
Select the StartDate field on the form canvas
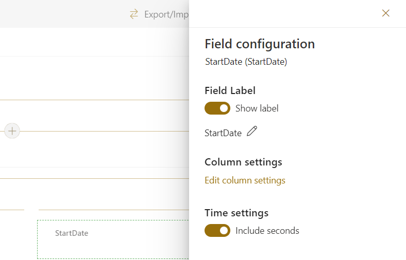pyautogui.click(x=72, y=233)
